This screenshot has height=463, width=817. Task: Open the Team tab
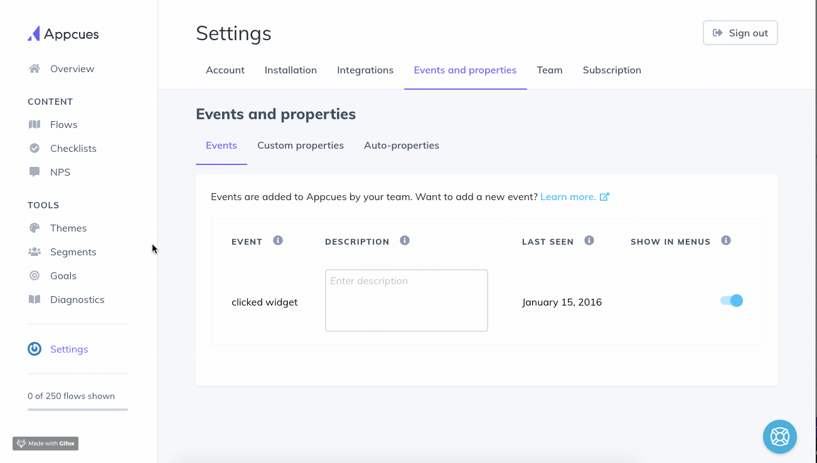click(x=550, y=70)
